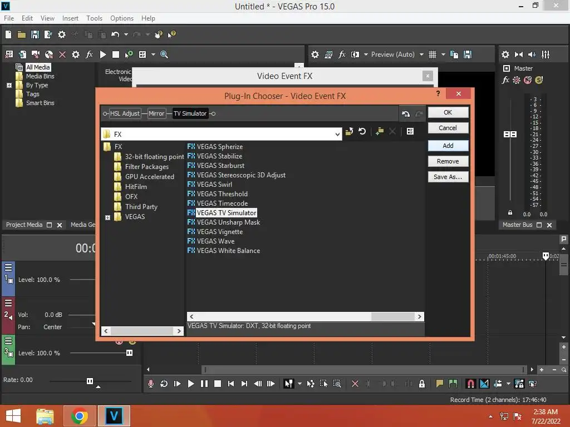Image resolution: width=570 pixels, height=427 pixels.
Task: Toggle Downmix Output icon in Master Bus
Action: (519, 54)
